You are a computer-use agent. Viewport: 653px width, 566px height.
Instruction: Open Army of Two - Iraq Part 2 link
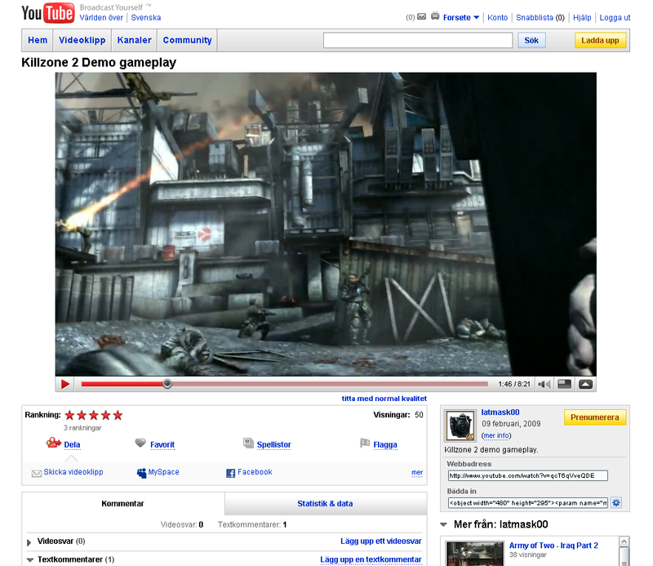click(553, 546)
